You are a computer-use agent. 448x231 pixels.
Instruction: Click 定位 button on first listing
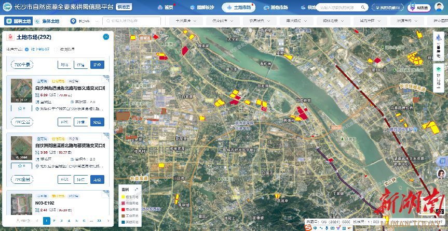(97, 122)
